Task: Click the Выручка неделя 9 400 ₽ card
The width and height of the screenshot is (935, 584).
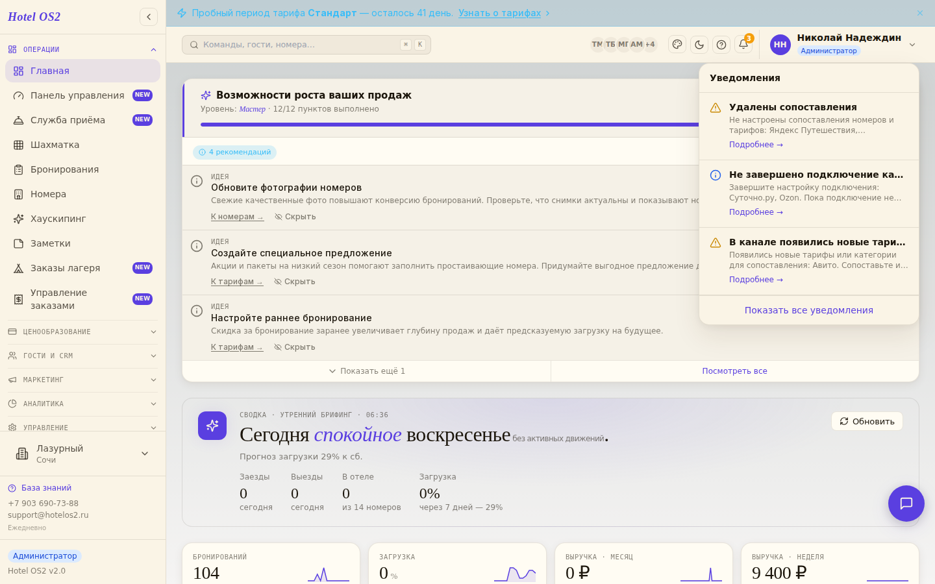Action: [830, 563]
